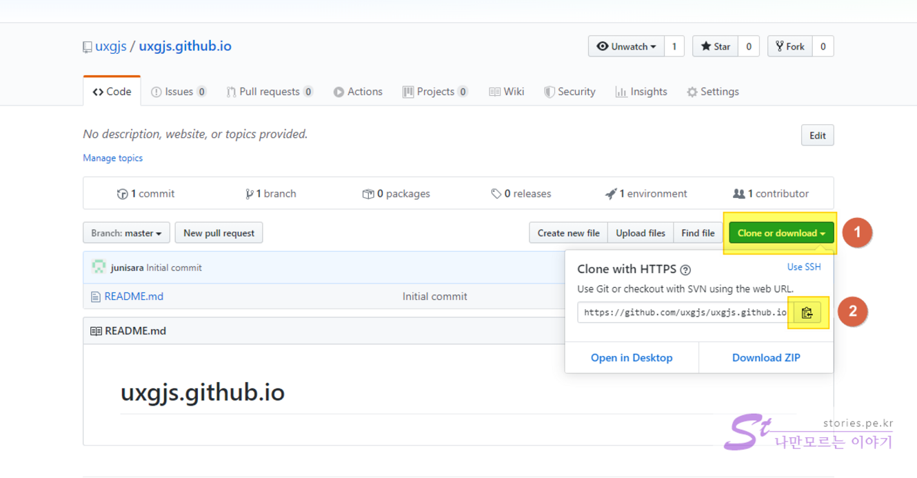Image resolution: width=917 pixels, height=478 pixels.
Task: Click Open in Desktop
Action: point(632,357)
